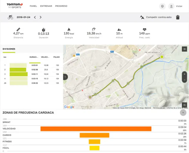
Task: Expand the map to fullscreen
Action: (x=185, y=105)
